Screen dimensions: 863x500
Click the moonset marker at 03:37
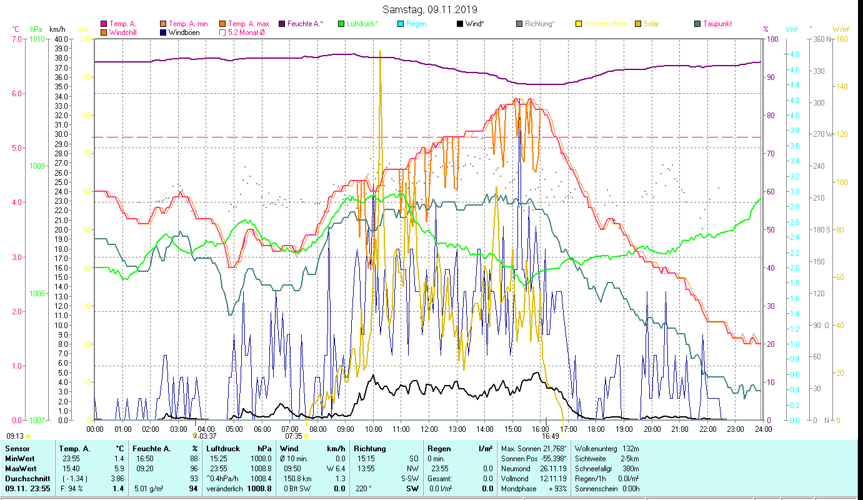tap(195, 436)
